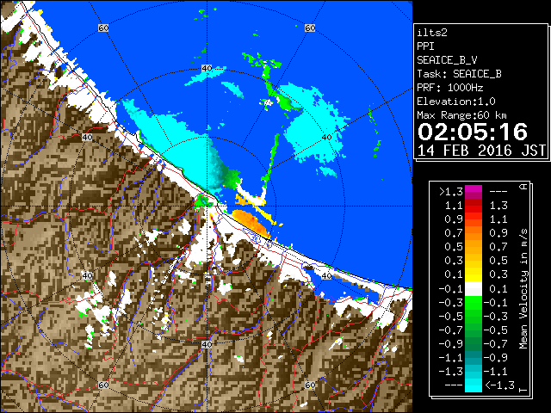Click the radar site name "ilts2"

432,33
